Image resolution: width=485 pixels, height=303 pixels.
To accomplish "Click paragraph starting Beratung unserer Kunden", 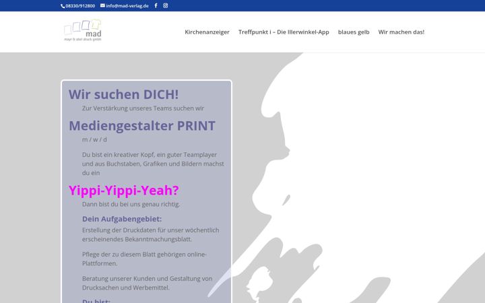I will click(x=148, y=283).
